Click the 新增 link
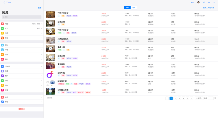Screen dimensions: 218x118 coord(40,8)
